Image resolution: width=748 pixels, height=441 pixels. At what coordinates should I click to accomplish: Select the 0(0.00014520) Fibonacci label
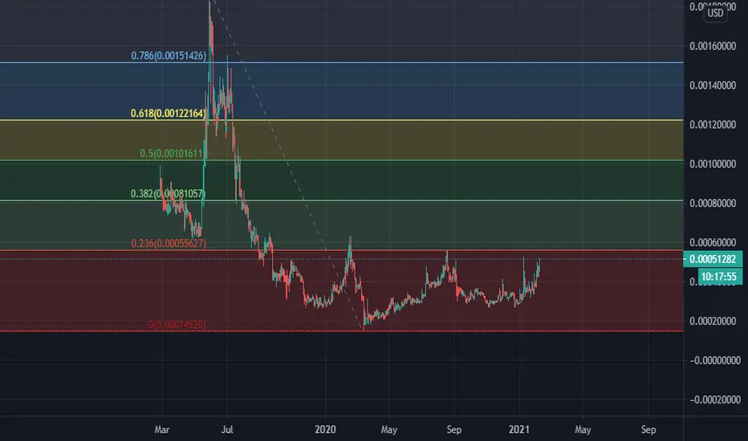[x=177, y=325]
